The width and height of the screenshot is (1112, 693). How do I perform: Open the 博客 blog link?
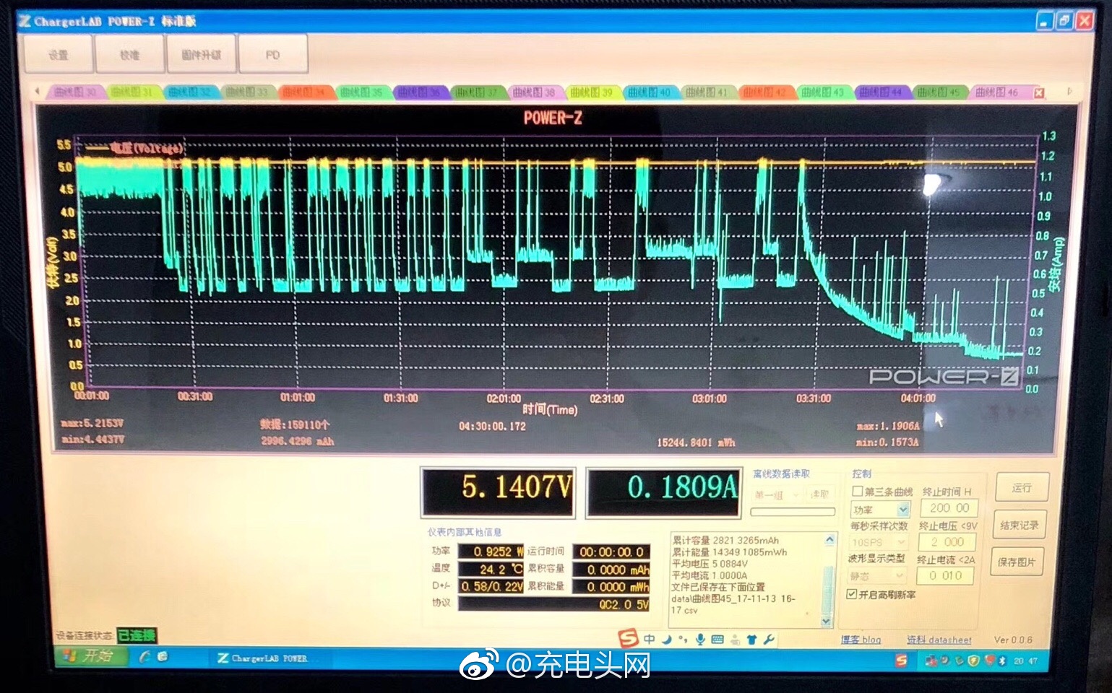click(861, 640)
